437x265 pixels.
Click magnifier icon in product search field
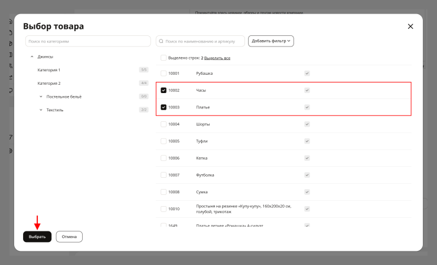coord(161,41)
